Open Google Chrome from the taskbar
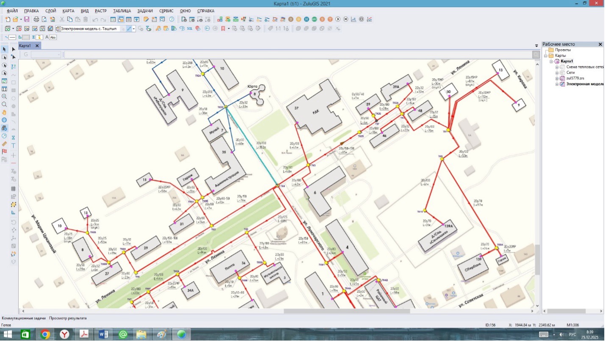Screen dimensions: 606x342 pos(45,335)
